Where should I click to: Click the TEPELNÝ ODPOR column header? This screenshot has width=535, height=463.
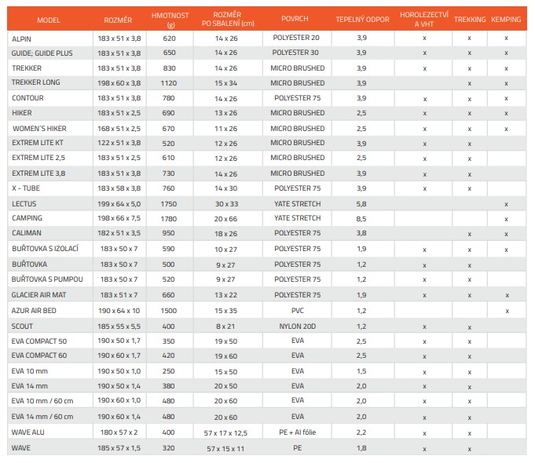point(362,20)
